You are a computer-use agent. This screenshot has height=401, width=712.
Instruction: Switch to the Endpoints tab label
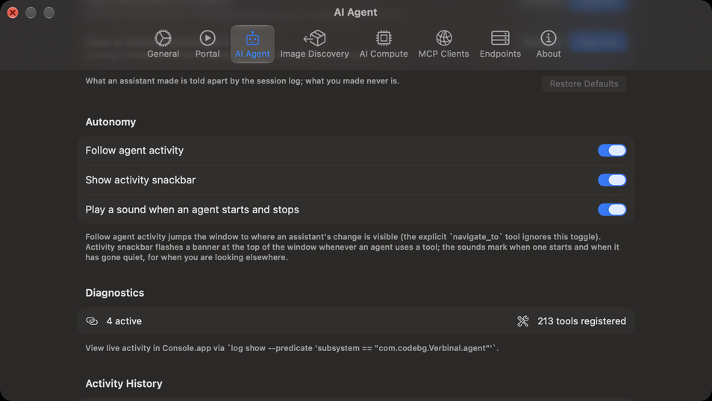click(x=500, y=54)
